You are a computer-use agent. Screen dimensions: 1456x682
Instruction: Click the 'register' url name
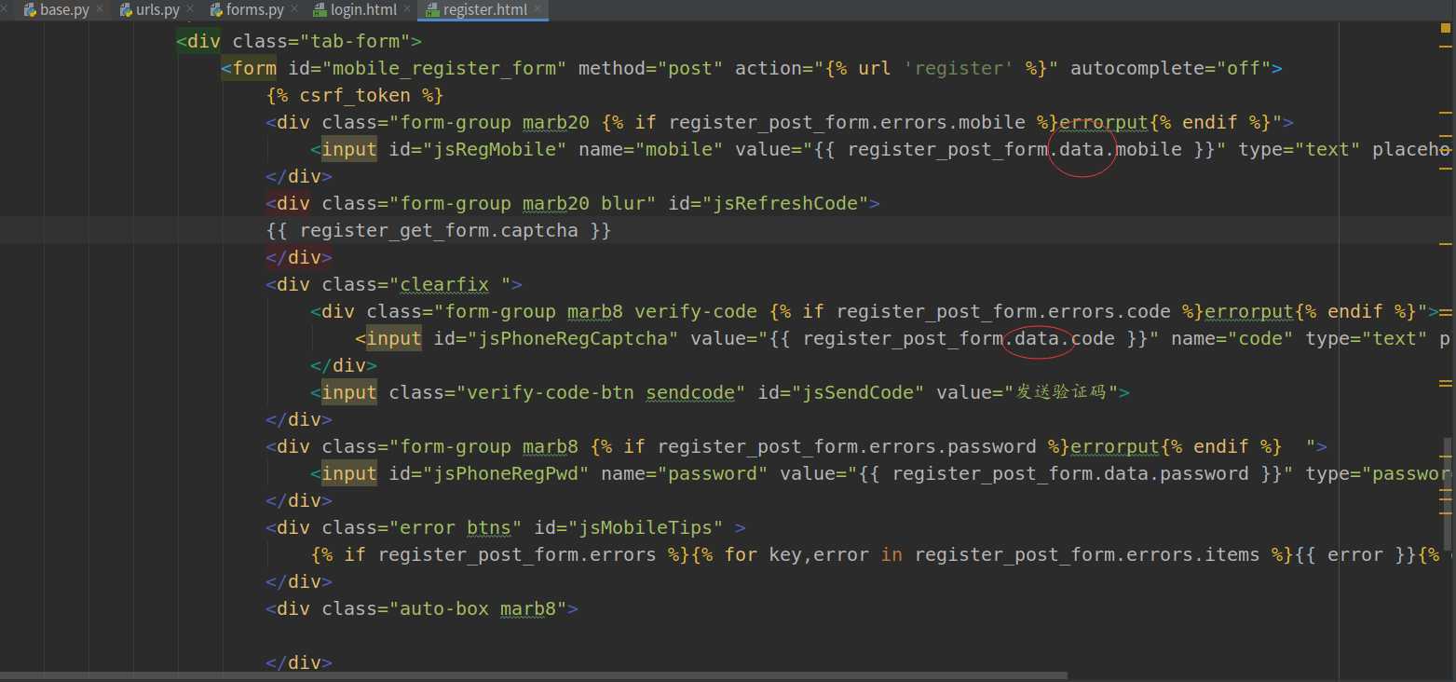(x=959, y=68)
